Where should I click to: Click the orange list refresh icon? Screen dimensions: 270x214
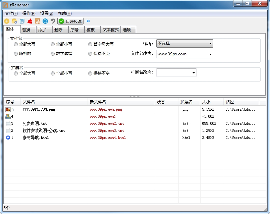pos(37,21)
